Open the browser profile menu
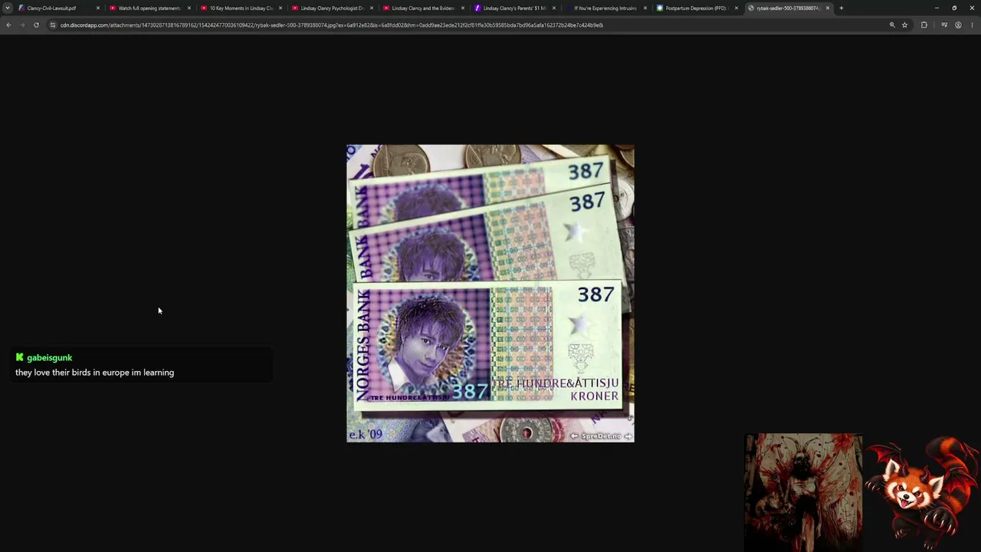 [x=958, y=25]
